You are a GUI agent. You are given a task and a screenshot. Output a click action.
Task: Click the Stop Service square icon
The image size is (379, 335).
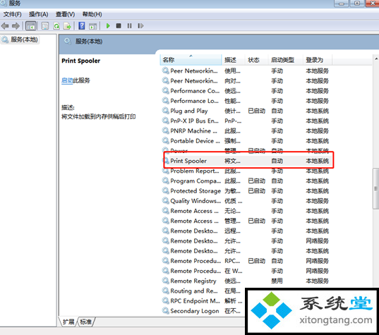(x=119, y=25)
